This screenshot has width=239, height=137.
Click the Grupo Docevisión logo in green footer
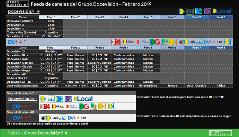point(221,133)
